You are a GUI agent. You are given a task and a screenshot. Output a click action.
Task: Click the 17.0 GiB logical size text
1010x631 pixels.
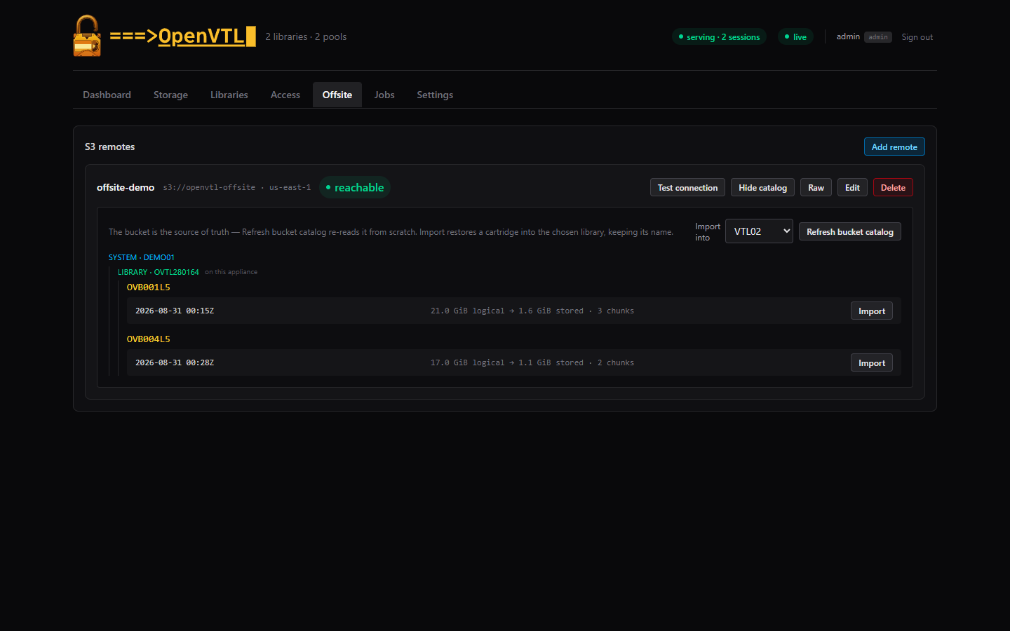[x=467, y=362]
